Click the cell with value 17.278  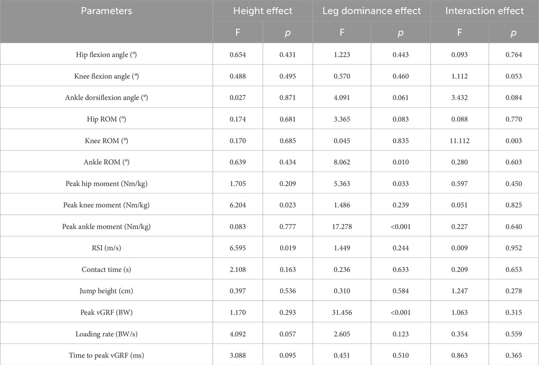point(342,227)
